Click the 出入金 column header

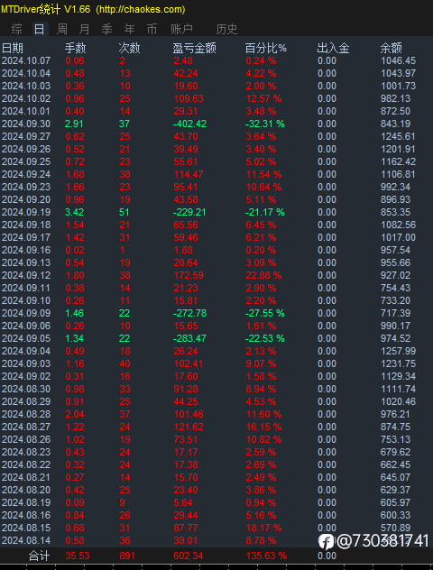[x=333, y=48]
